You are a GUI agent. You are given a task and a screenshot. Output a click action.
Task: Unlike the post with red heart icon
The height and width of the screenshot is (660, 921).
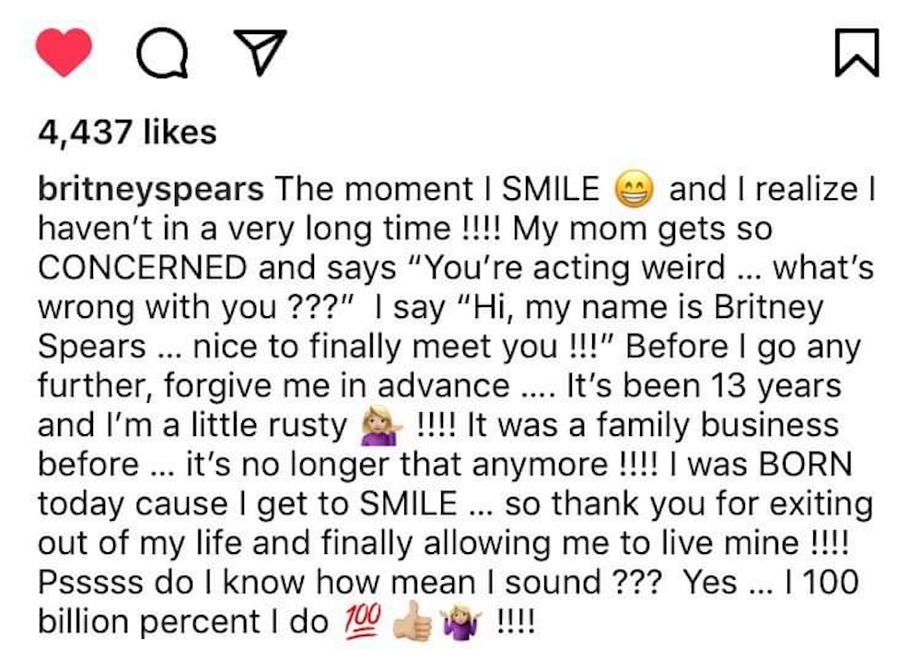(x=64, y=53)
